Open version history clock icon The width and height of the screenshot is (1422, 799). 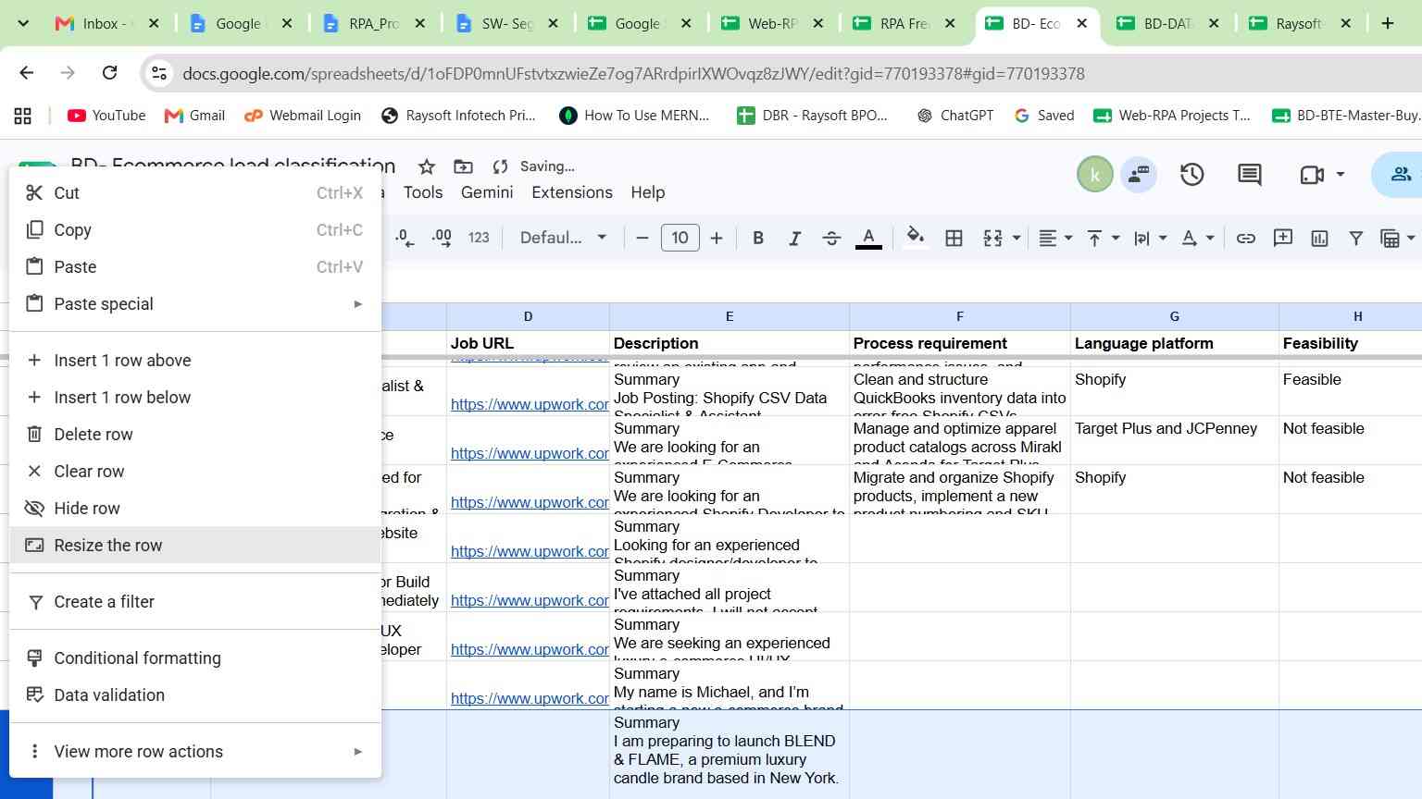click(x=1191, y=174)
